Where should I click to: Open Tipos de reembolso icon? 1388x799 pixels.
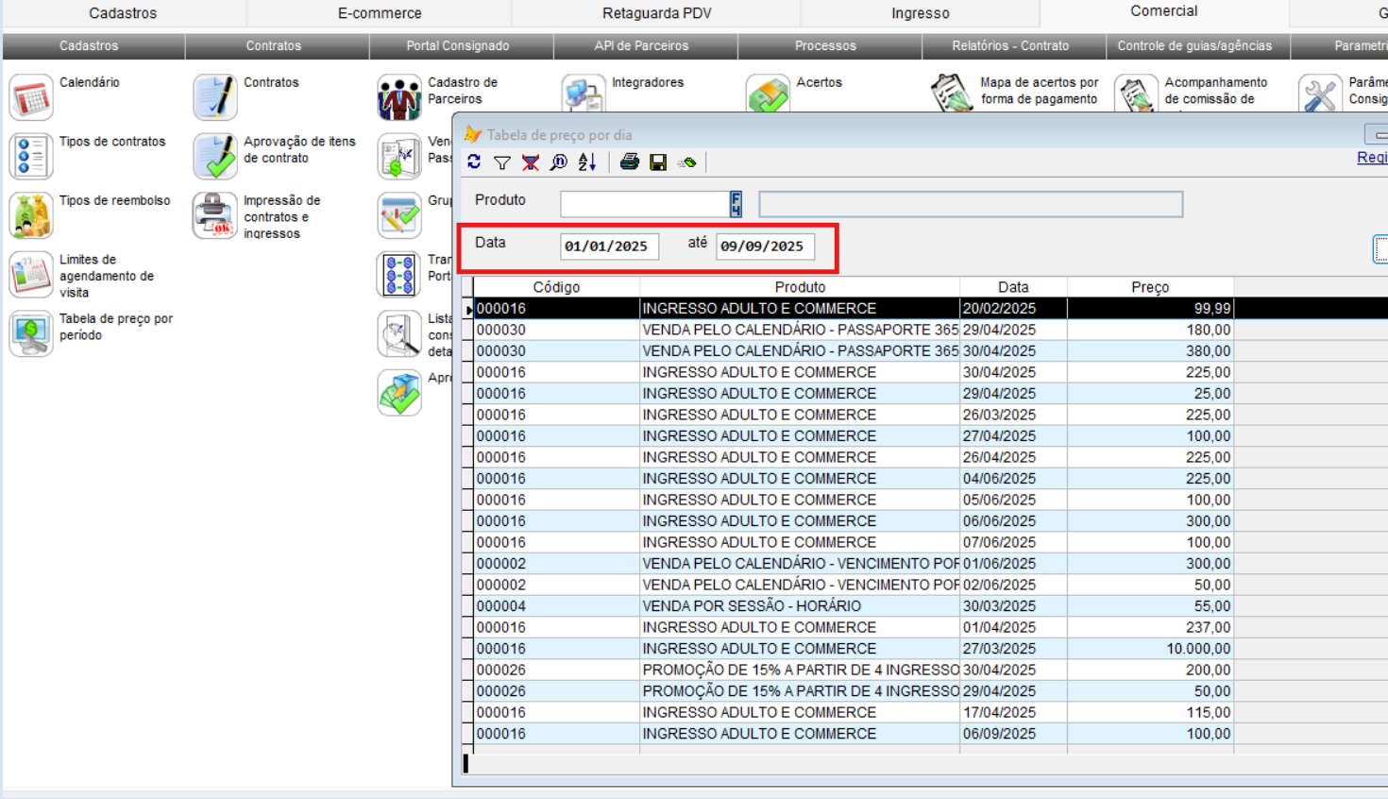(x=31, y=215)
